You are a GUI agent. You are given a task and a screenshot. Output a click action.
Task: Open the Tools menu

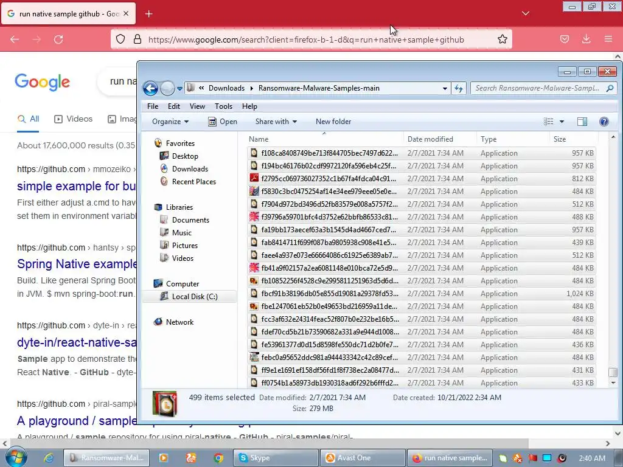coord(223,106)
